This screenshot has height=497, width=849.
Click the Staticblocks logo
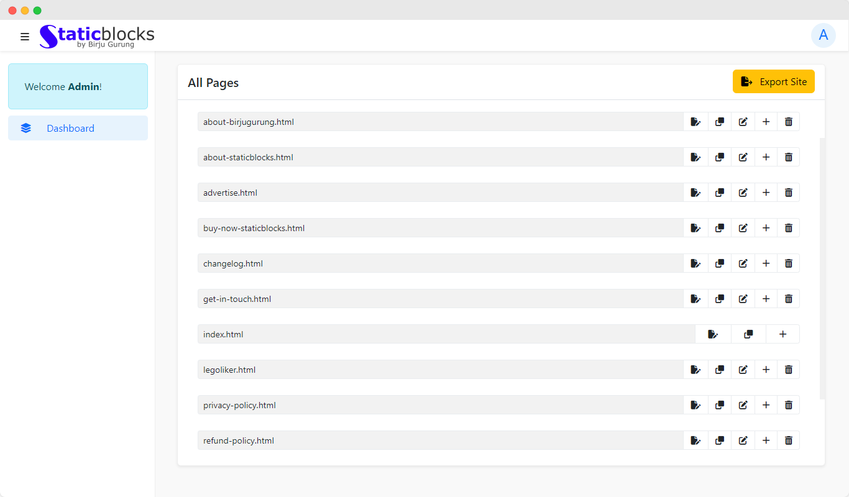pos(97,36)
